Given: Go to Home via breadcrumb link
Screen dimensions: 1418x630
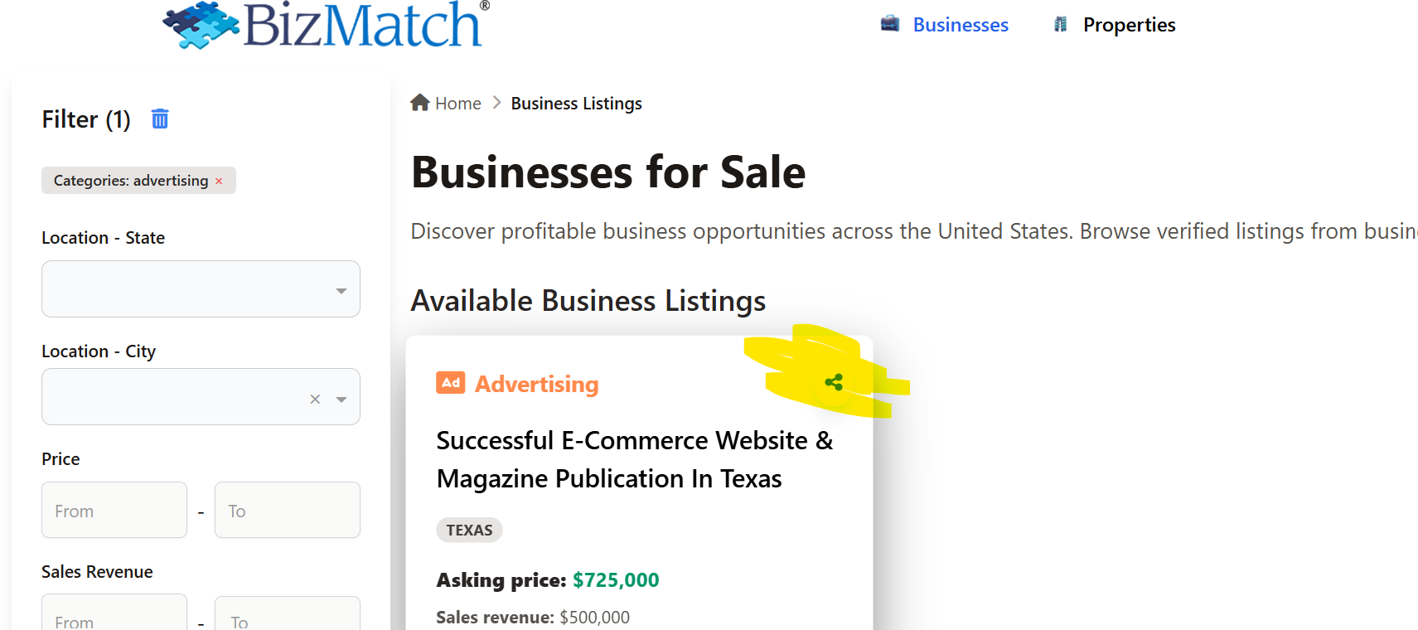Looking at the screenshot, I should [x=457, y=104].
